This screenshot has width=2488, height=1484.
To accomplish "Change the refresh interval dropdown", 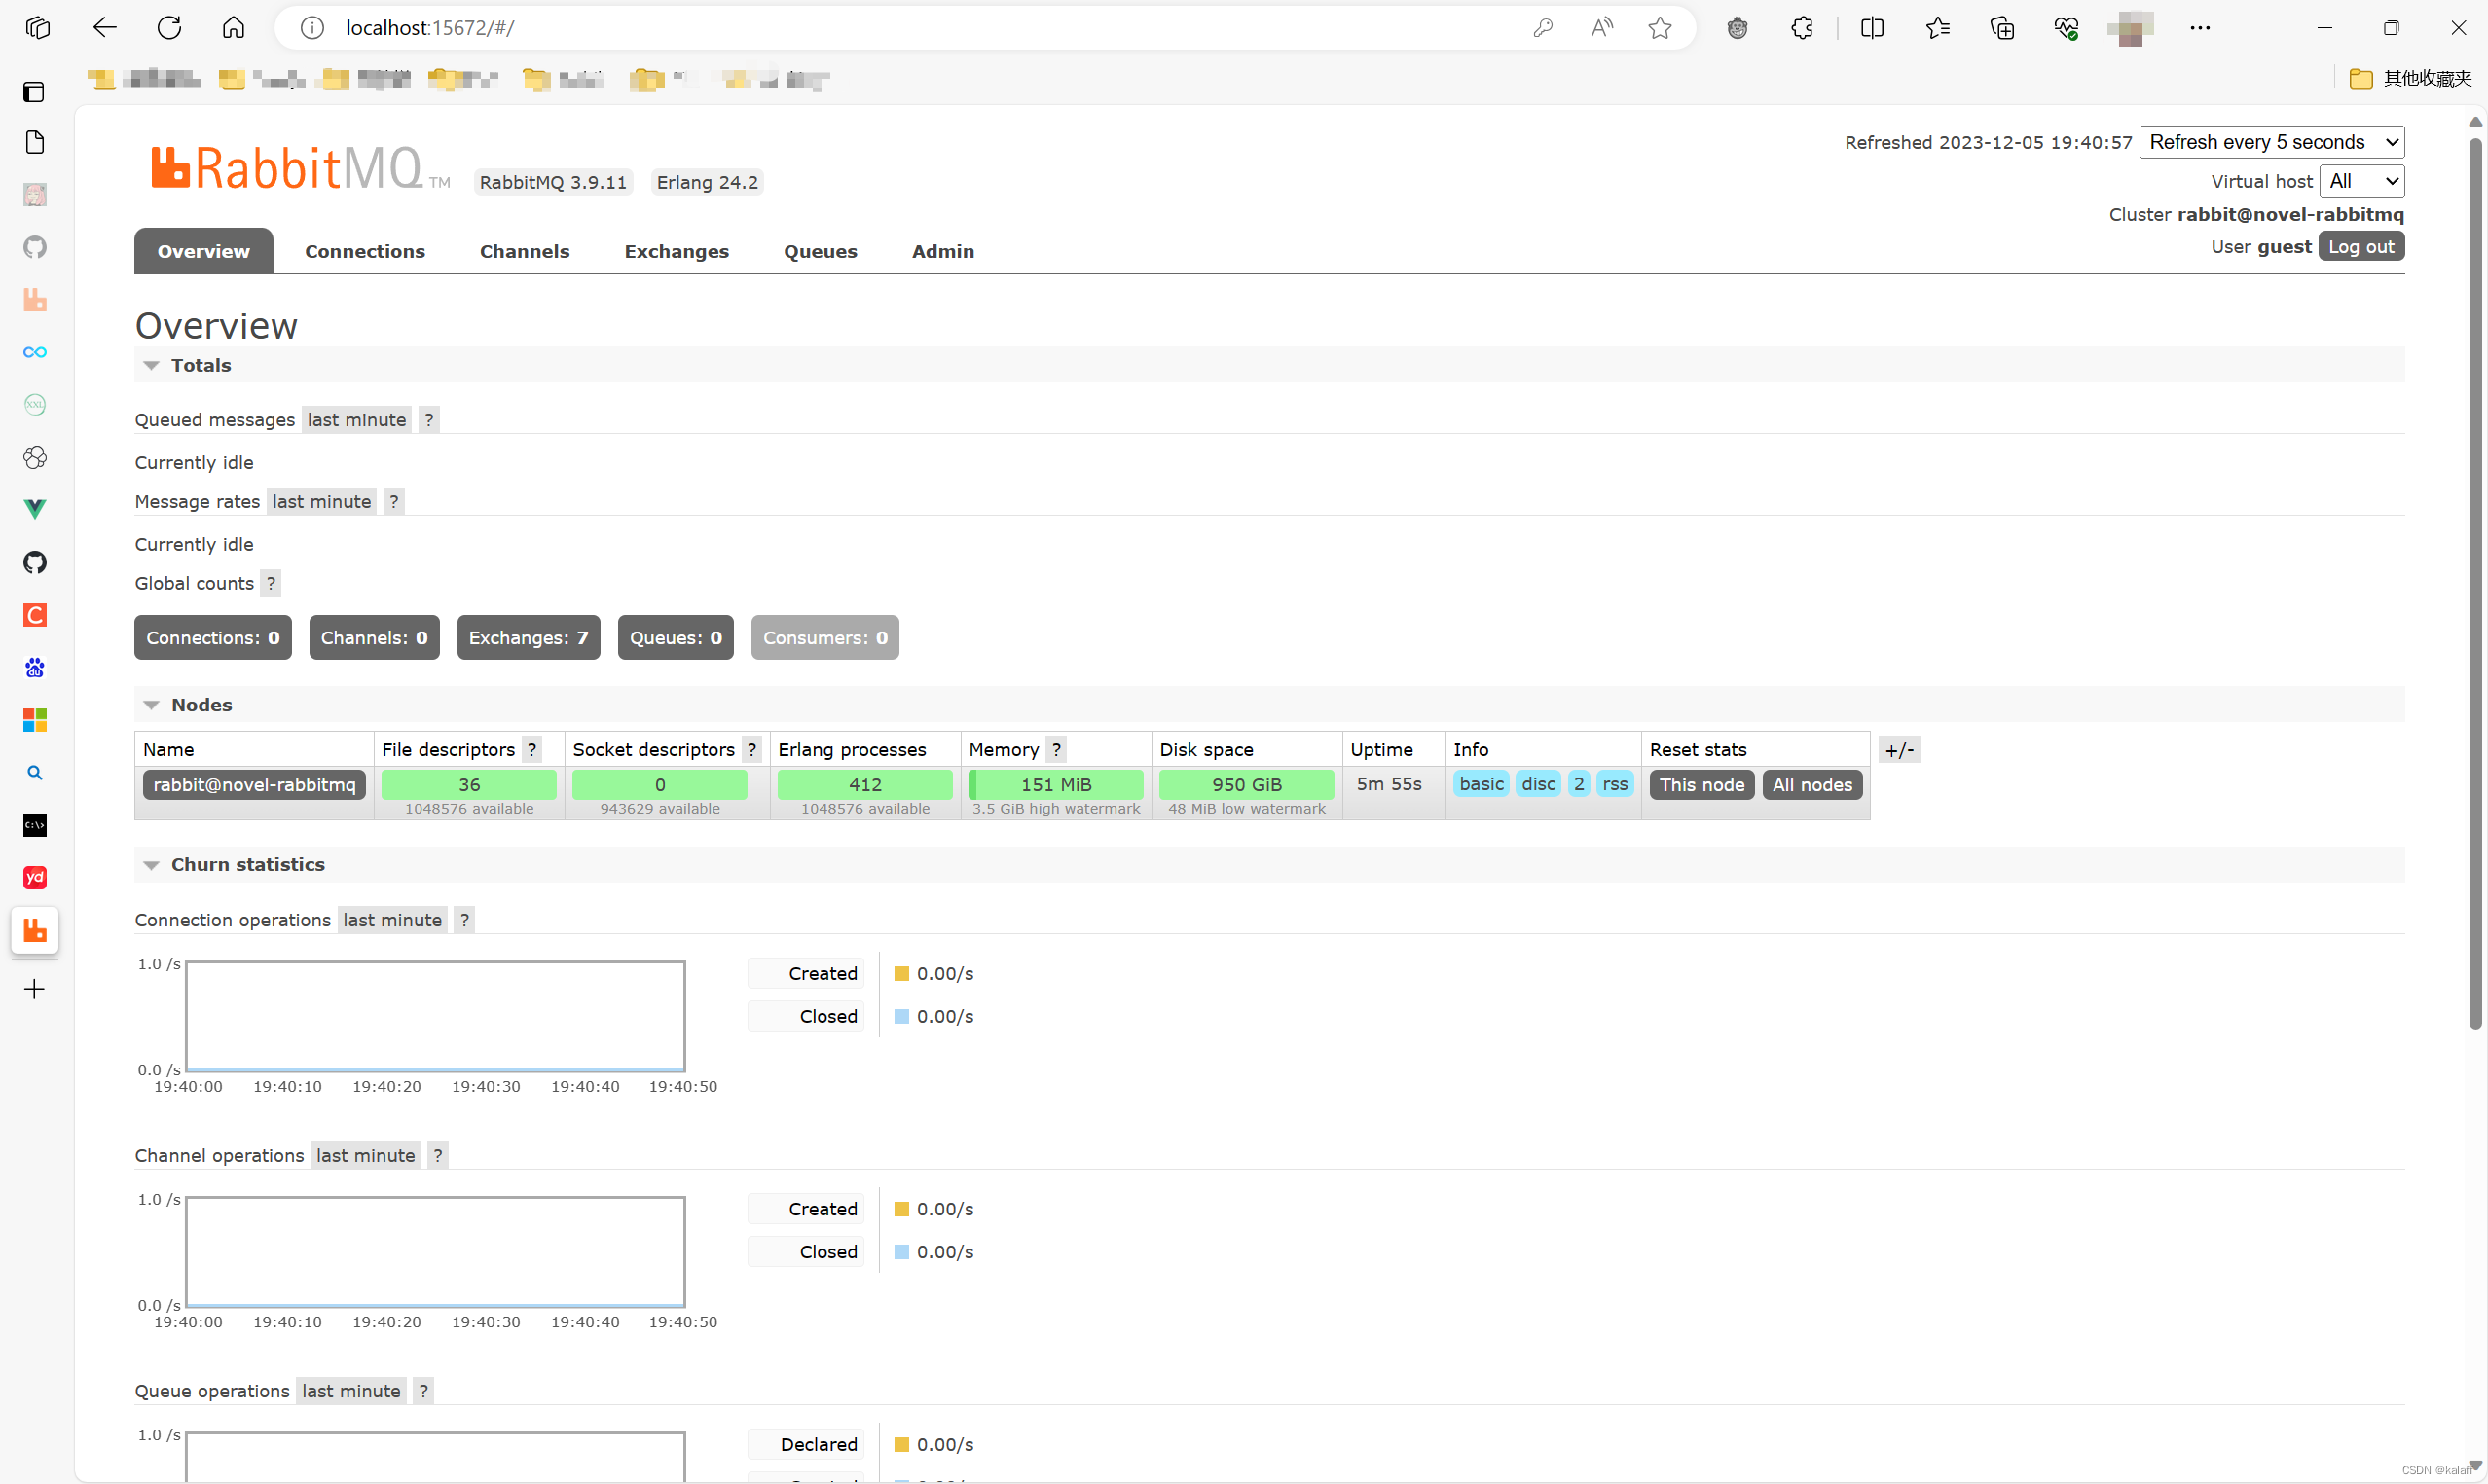I will pos(2272,141).
